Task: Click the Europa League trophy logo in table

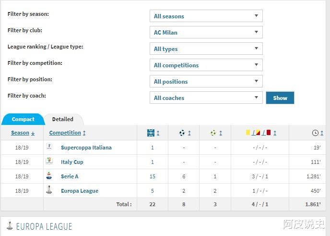Action: click(49, 190)
